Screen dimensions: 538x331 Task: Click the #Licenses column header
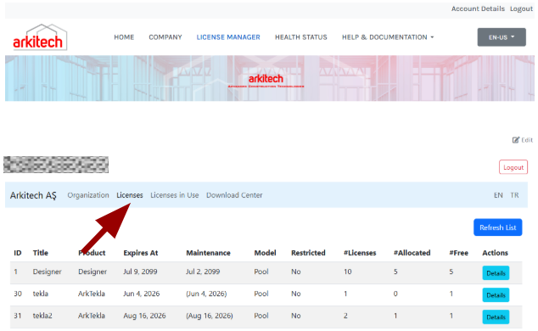(x=360, y=253)
